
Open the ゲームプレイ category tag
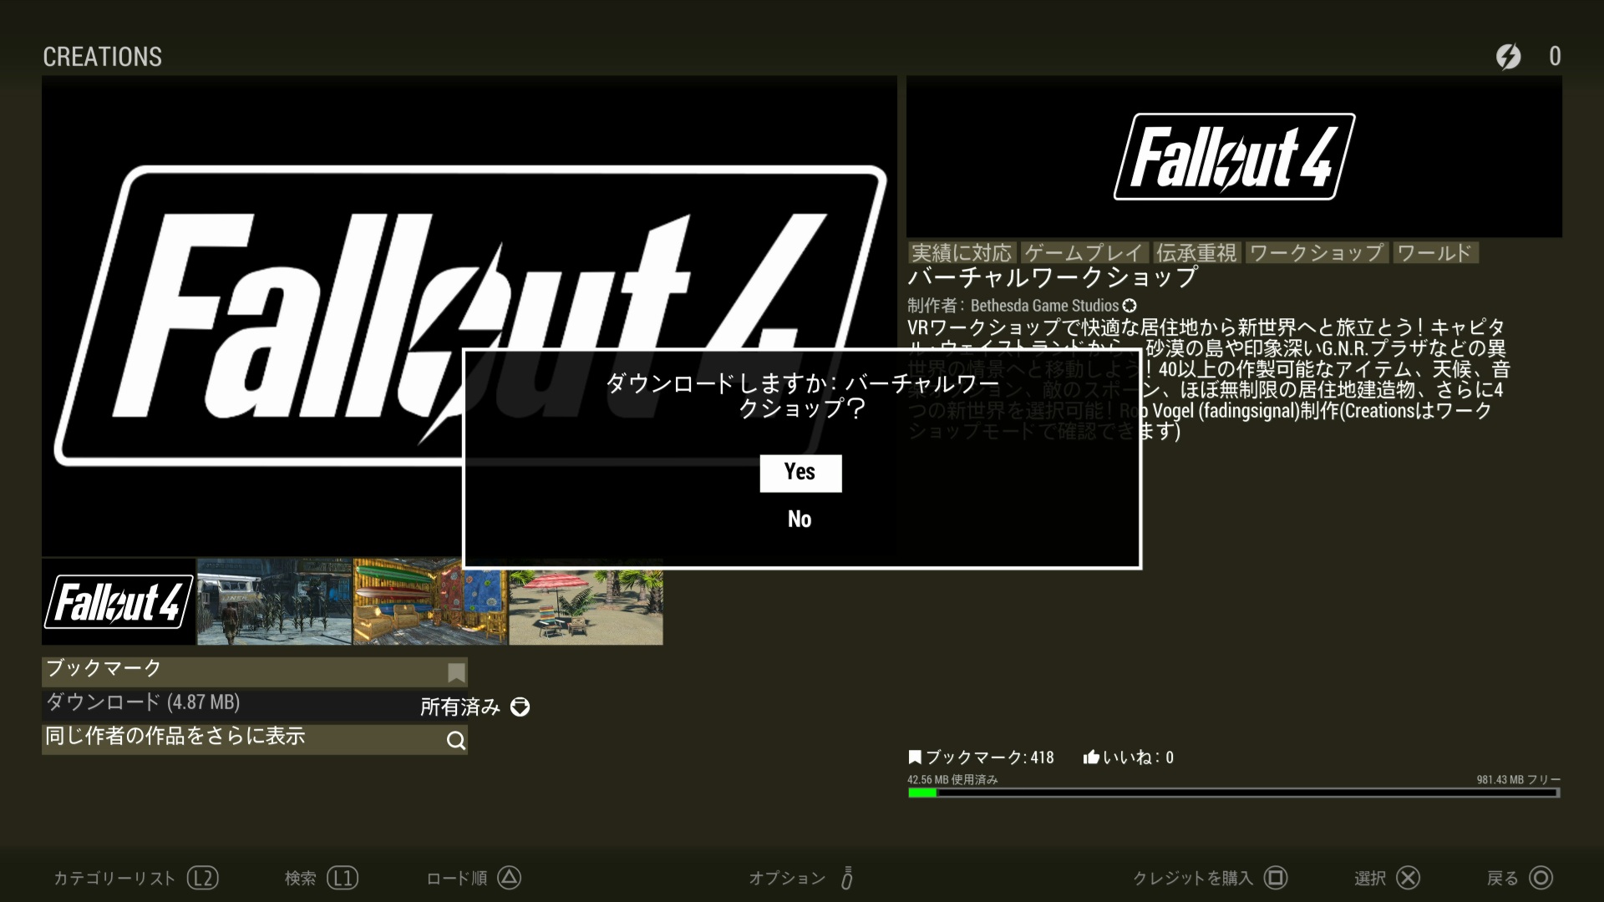coord(1084,253)
